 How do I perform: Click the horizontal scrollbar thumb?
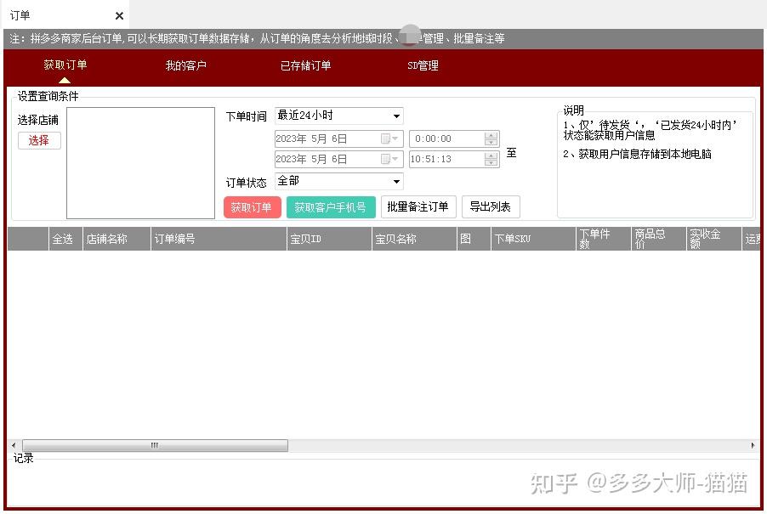click(155, 445)
